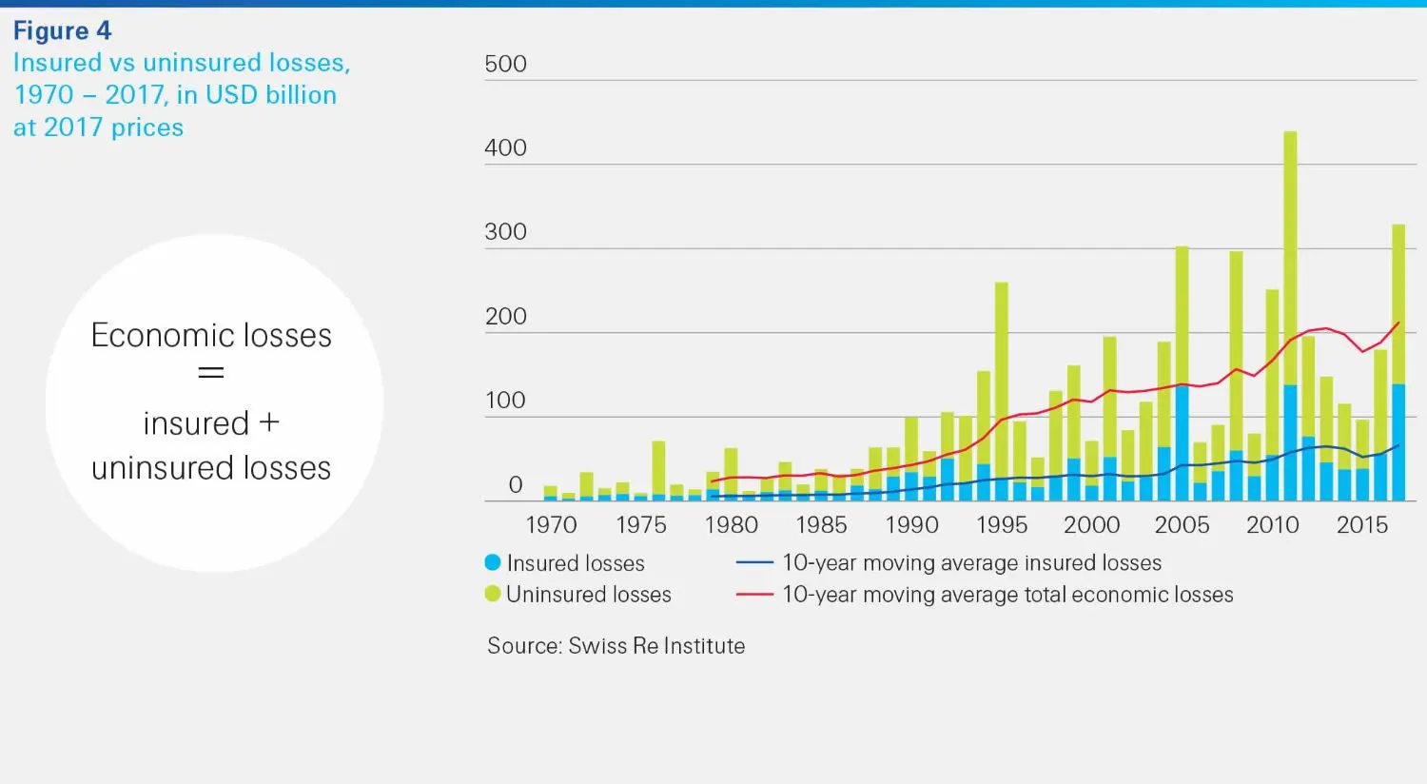This screenshot has height=784, width=1427.
Task: Toggle the Insured losses legend entry
Action: [569, 562]
